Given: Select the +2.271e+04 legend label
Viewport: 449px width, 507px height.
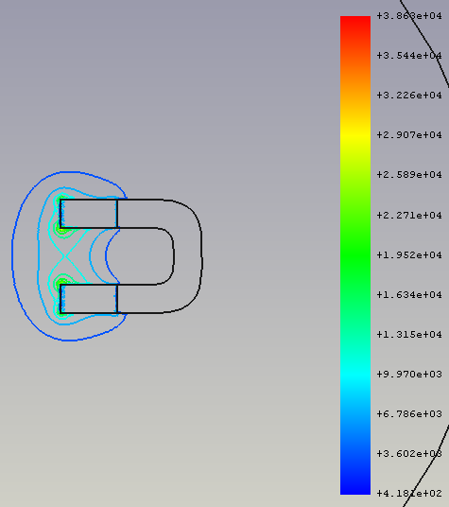Looking at the screenshot, I should pos(409,215).
